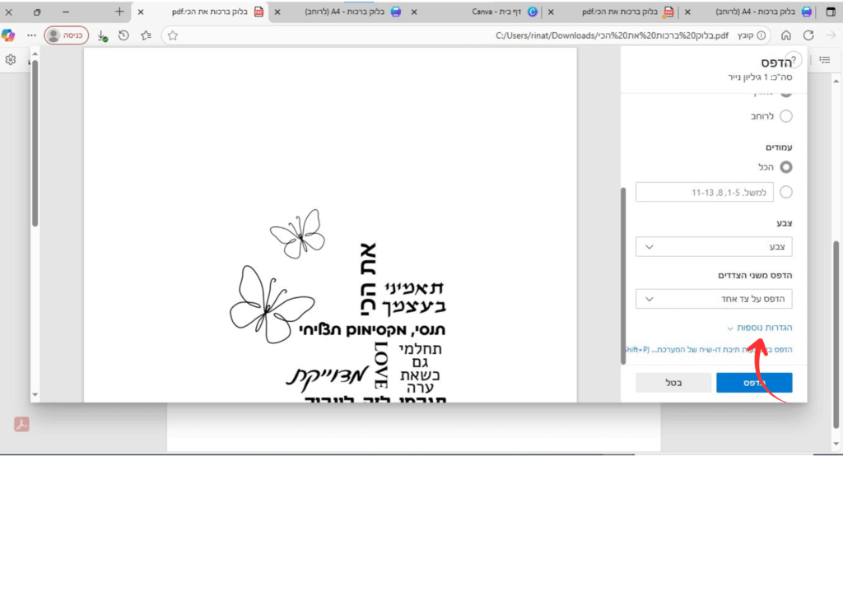Open the צבע color mode dropdown

pyautogui.click(x=715, y=246)
